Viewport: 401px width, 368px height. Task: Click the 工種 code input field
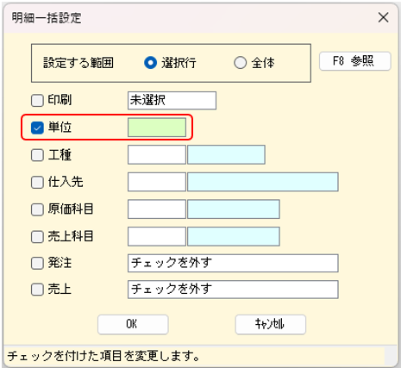click(157, 154)
